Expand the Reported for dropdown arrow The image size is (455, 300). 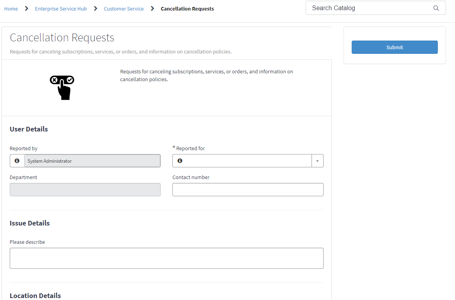pos(317,161)
